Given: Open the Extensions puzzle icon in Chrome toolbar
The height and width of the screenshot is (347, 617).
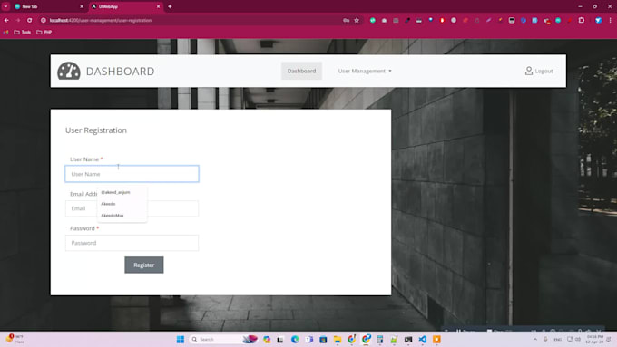Looking at the screenshot, I should 582,21.
